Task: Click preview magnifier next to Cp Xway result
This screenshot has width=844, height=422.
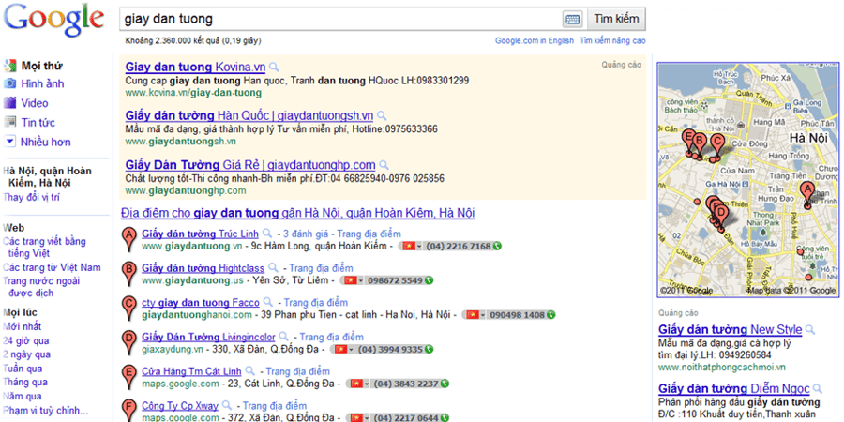Action: pyautogui.click(x=227, y=406)
